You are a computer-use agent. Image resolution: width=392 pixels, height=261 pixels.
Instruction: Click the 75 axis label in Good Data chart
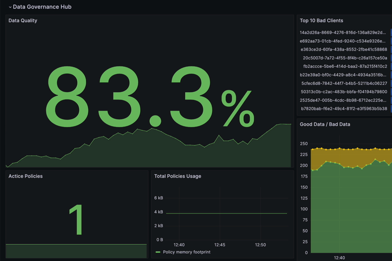[x=305, y=220]
